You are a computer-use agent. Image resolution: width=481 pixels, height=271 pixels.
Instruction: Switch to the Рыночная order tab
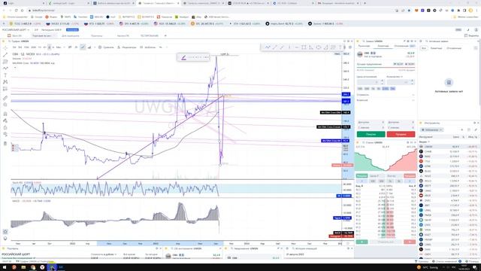[364, 46]
